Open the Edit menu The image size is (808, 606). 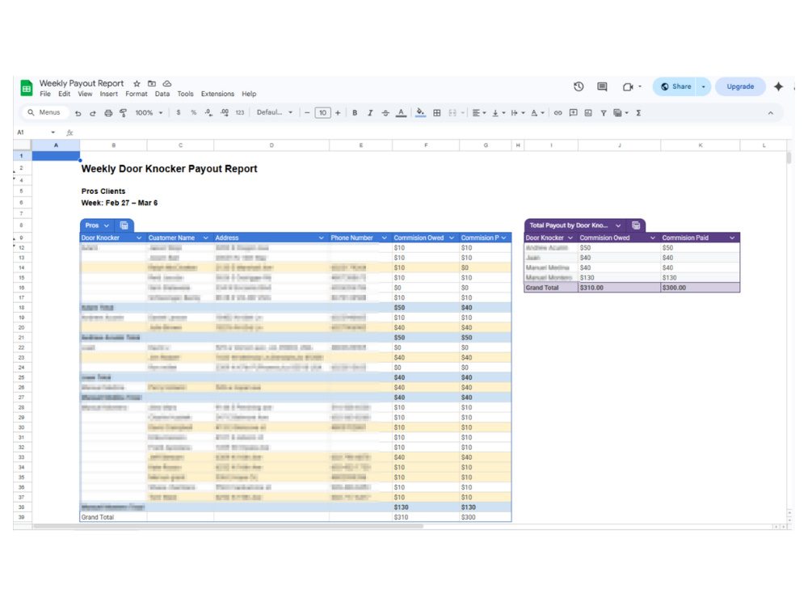coord(65,95)
